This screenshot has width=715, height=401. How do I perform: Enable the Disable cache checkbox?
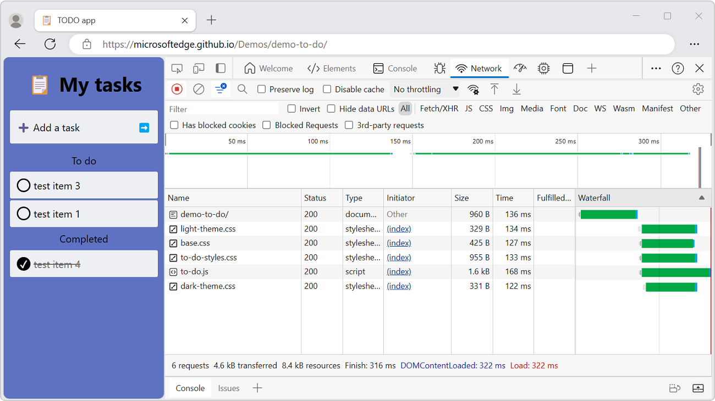[x=327, y=89]
